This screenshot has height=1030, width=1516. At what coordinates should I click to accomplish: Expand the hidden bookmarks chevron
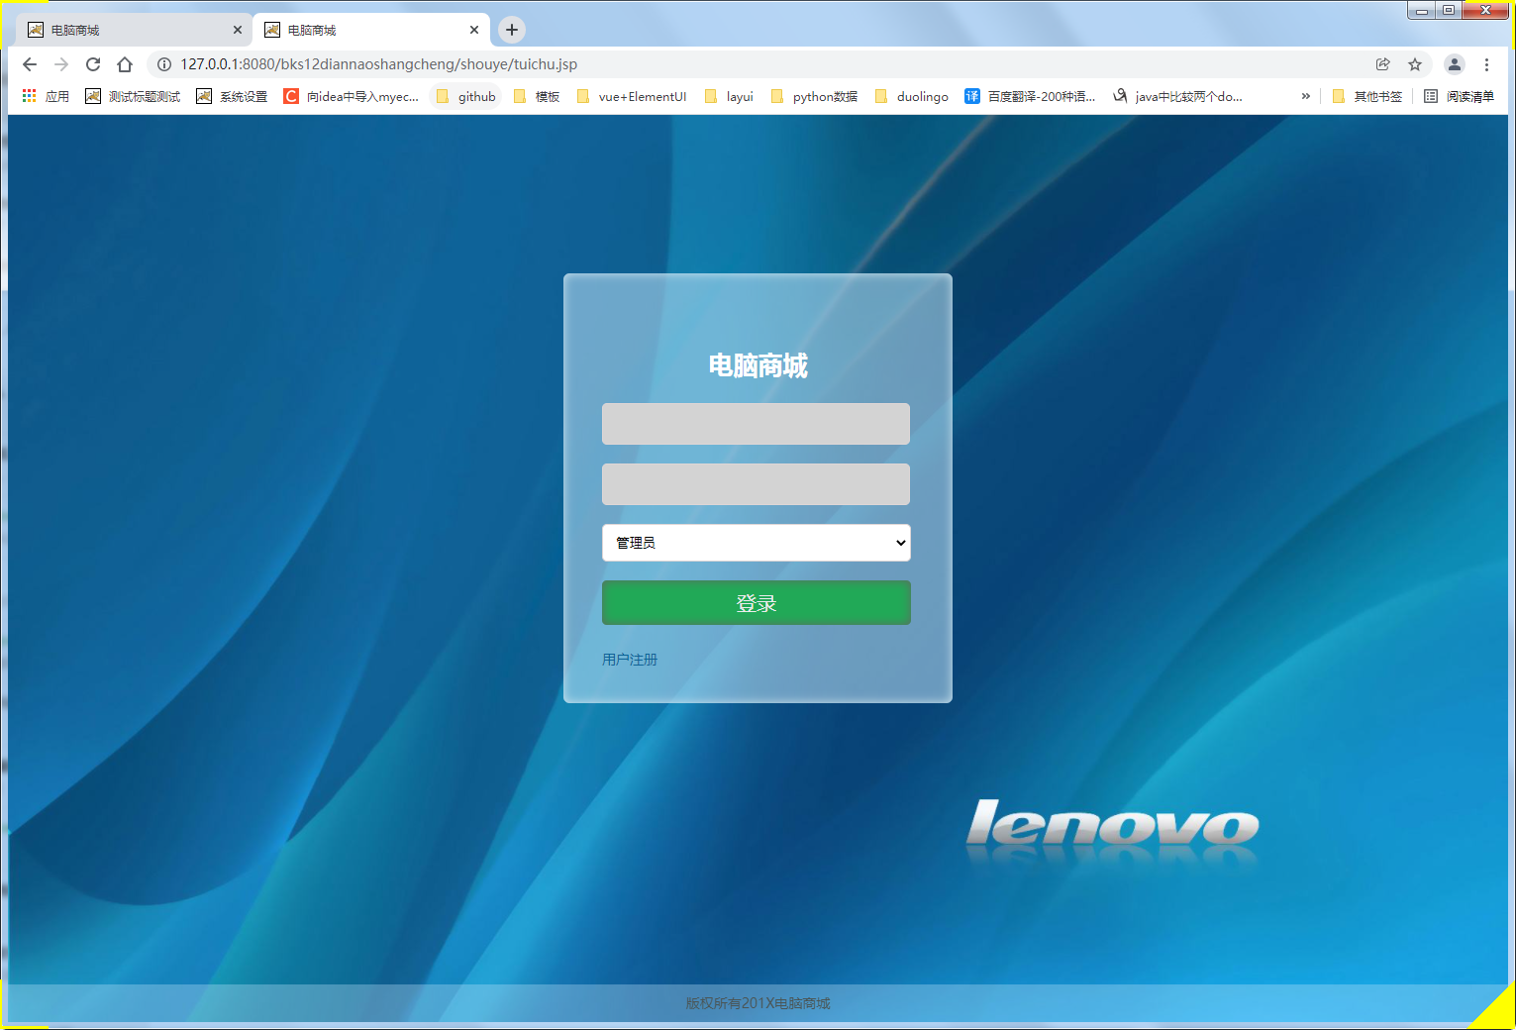(1306, 96)
